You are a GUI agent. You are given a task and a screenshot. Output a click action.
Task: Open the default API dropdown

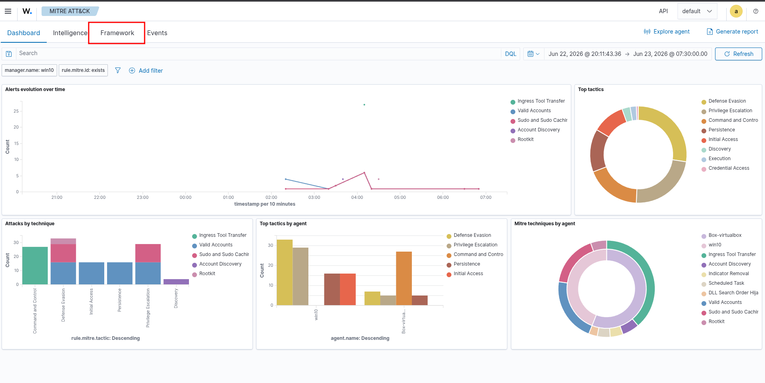(x=697, y=11)
